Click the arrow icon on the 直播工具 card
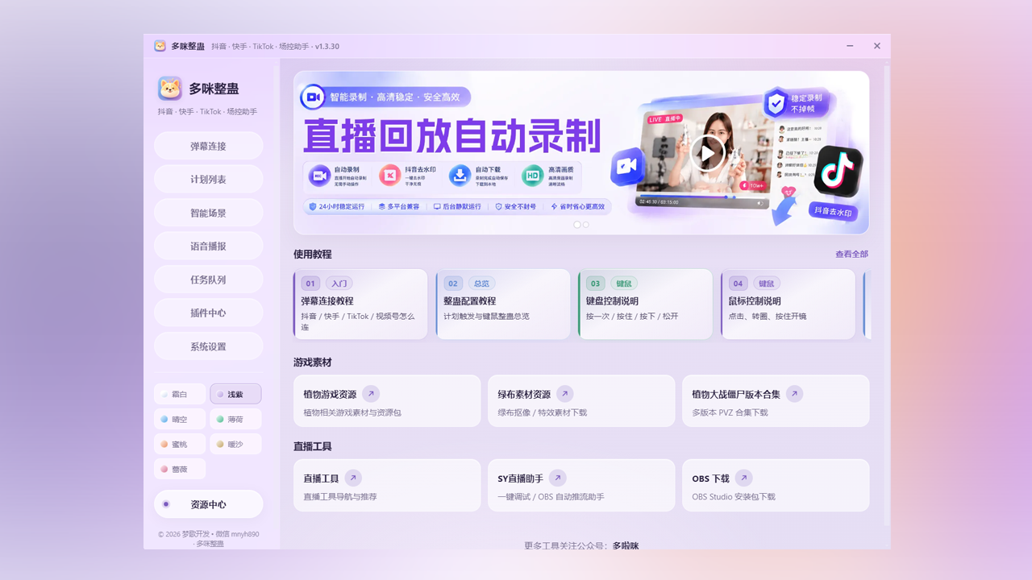 (x=353, y=478)
